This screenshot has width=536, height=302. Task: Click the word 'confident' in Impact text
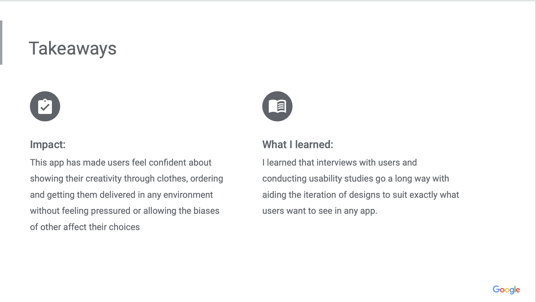(167, 163)
